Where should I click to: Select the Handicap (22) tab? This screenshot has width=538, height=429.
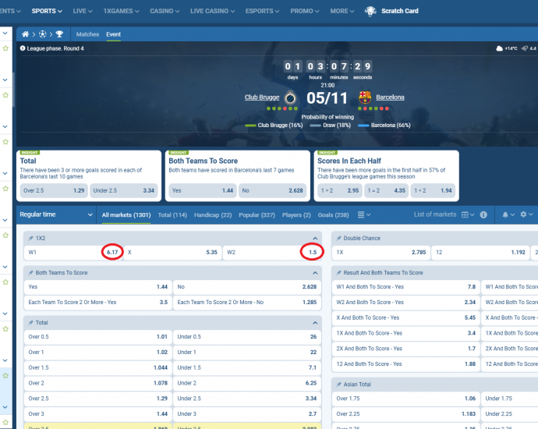point(213,214)
